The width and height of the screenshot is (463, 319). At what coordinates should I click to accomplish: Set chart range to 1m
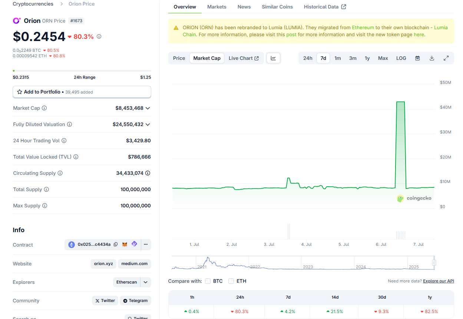338,58
